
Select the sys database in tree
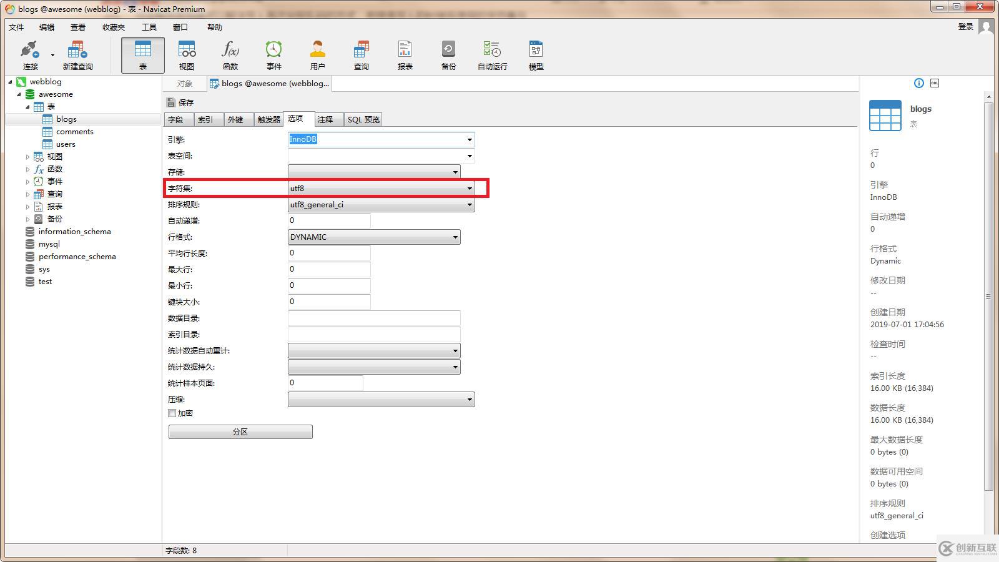(44, 269)
